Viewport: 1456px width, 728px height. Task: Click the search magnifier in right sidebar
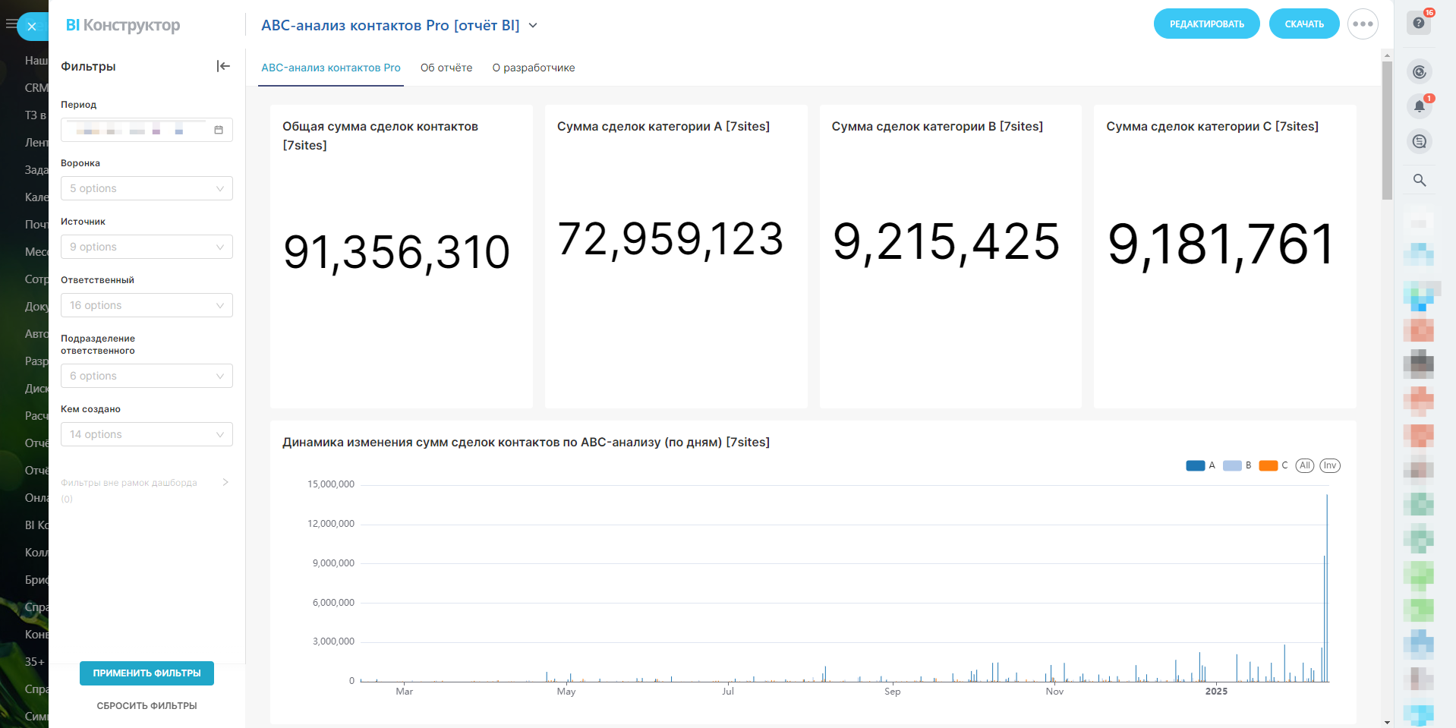(x=1419, y=180)
